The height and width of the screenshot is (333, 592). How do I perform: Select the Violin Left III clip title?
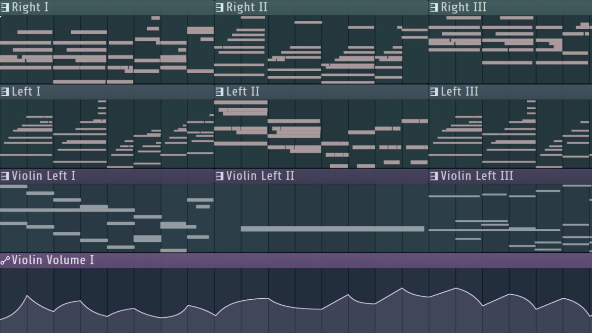477,176
